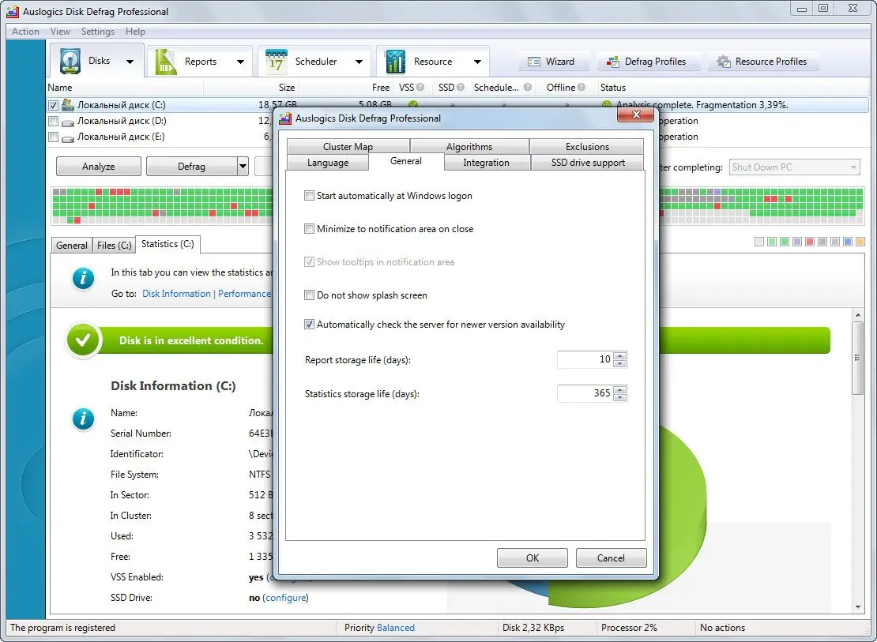Increase Statistics storage life with up arrow
This screenshot has width=877, height=642.
(619, 390)
